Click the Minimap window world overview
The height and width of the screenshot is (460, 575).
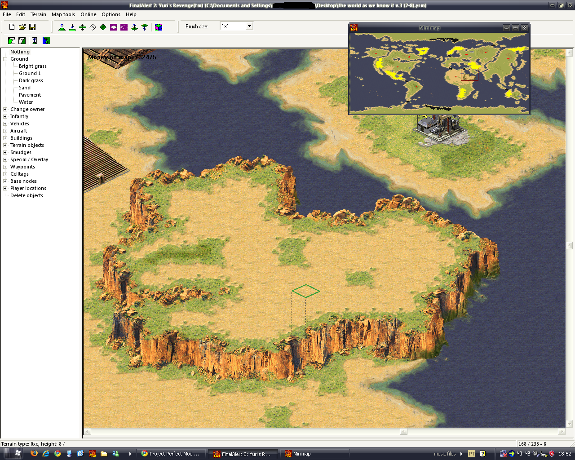[439, 72]
